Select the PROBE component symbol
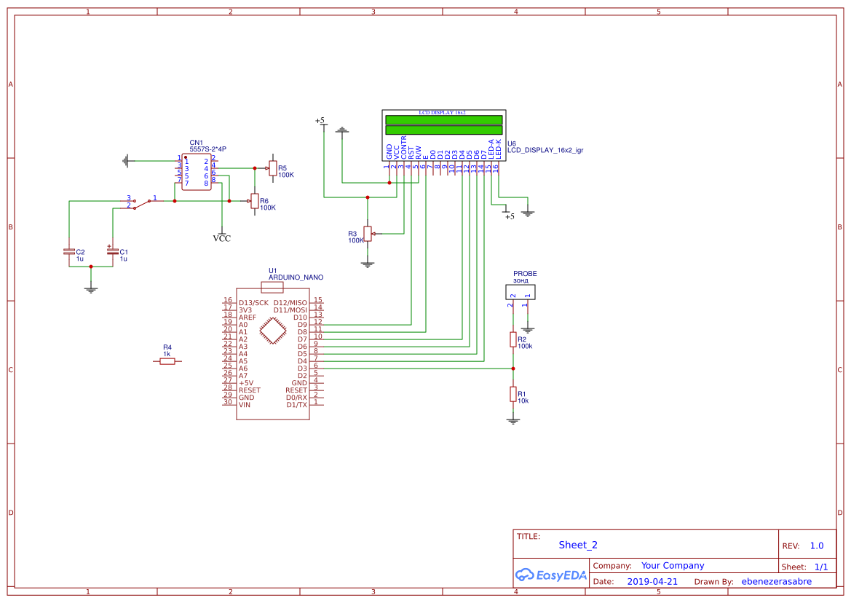This screenshot has height=603, width=851. [x=521, y=291]
